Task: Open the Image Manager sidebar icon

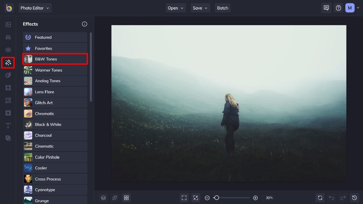Action: point(8,25)
